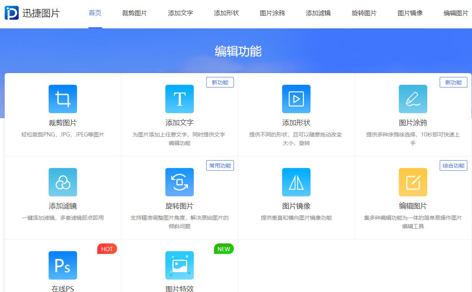Click the 添加滤镜 filter icon

(62, 182)
